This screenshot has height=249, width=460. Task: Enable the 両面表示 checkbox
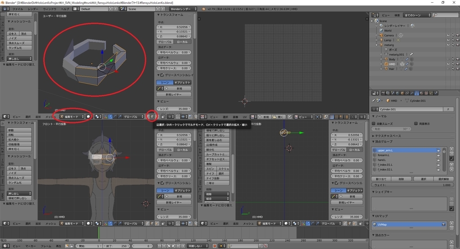tap(416, 124)
